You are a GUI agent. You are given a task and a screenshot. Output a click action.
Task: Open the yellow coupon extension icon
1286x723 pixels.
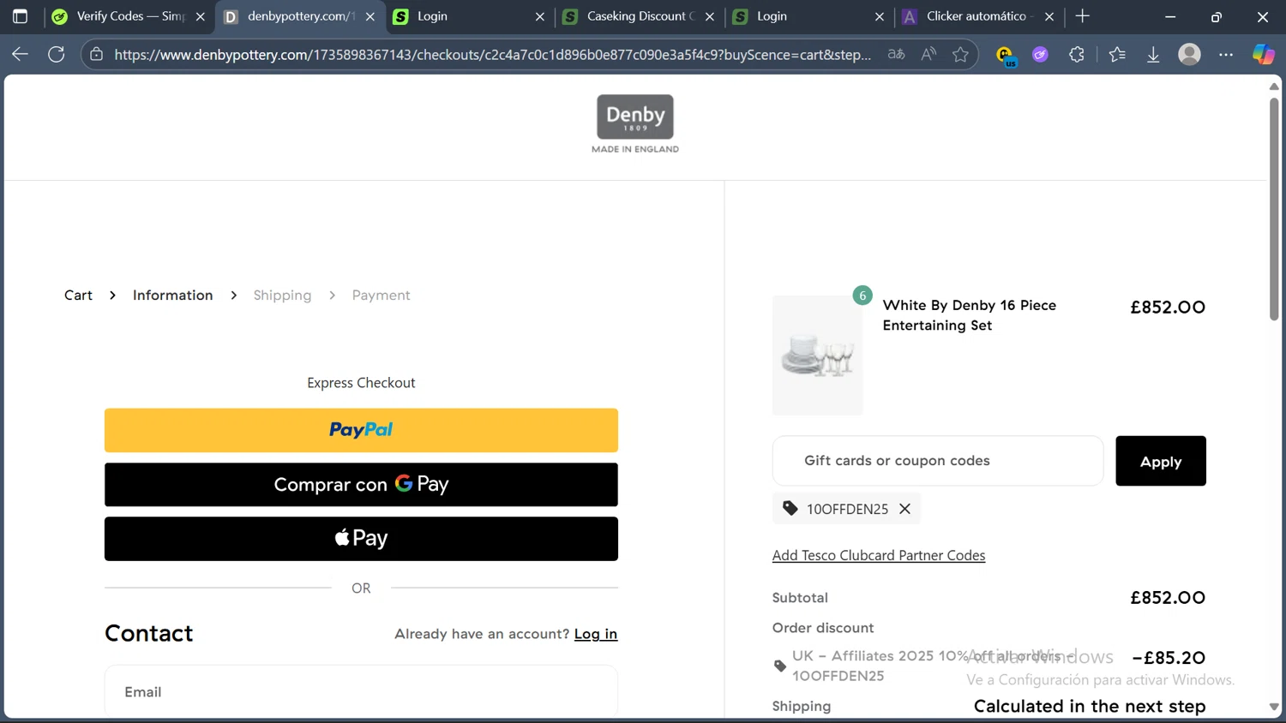1005,55
